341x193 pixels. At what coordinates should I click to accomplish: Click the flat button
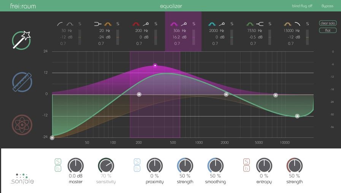(328, 30)
